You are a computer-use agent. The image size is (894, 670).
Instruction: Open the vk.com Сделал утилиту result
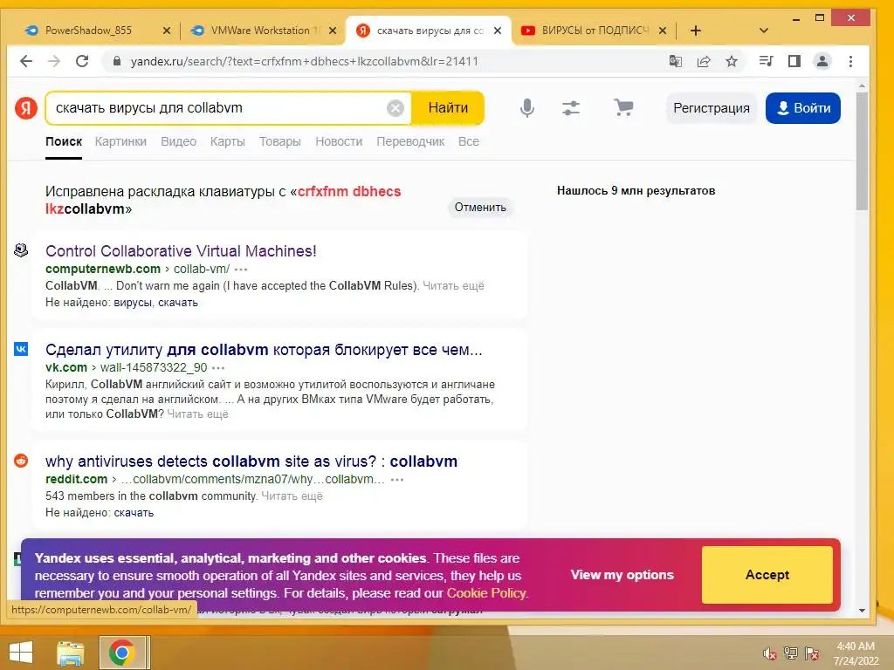click(x=264, y=350)
